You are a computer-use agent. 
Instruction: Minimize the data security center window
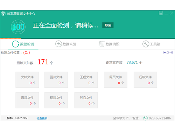166,14
